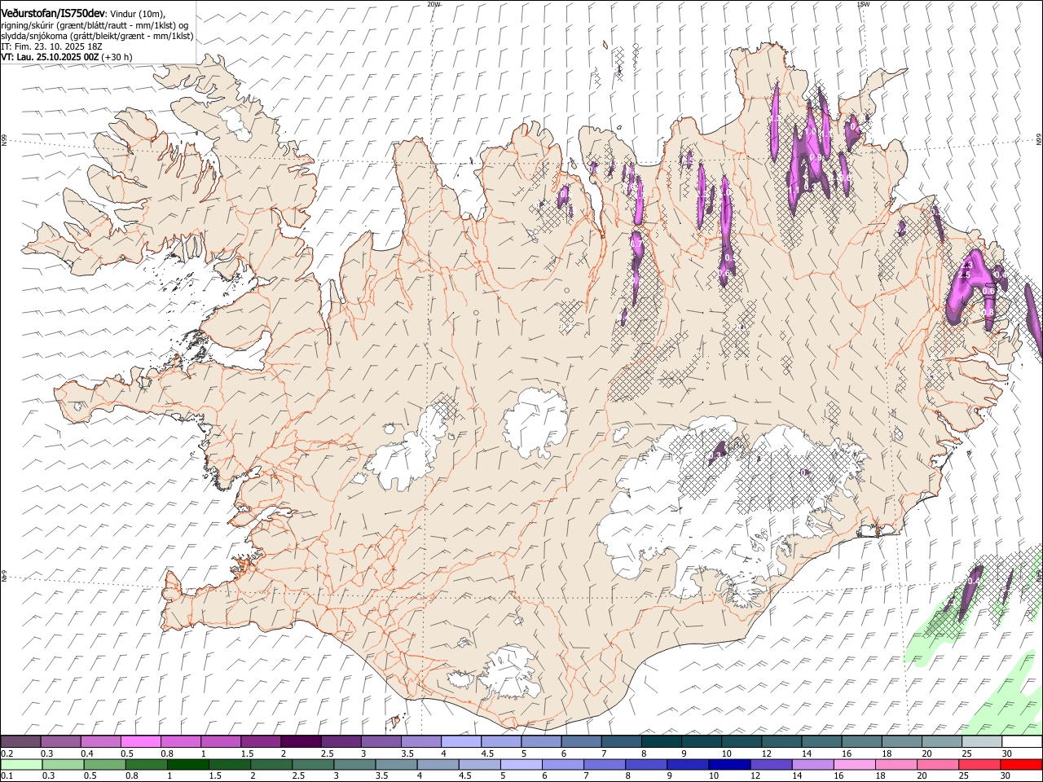Viewport: 1043px width, 782px height.
Task: Pick the medium green 0.5 rain legend swatch
Action: (104, 764)
